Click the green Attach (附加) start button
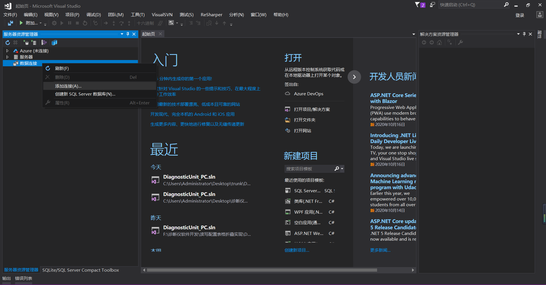 tap(28, 23)
